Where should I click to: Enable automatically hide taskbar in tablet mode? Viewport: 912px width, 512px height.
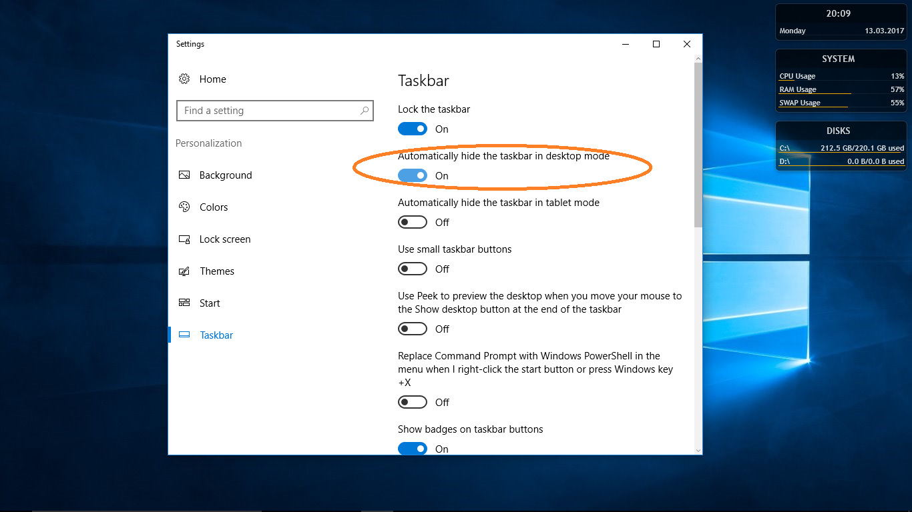click(x=413, y=222)
